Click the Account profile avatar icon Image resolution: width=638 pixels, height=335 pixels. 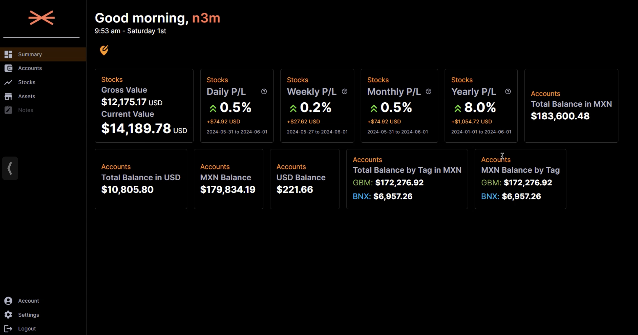click(x=8, y=301)
